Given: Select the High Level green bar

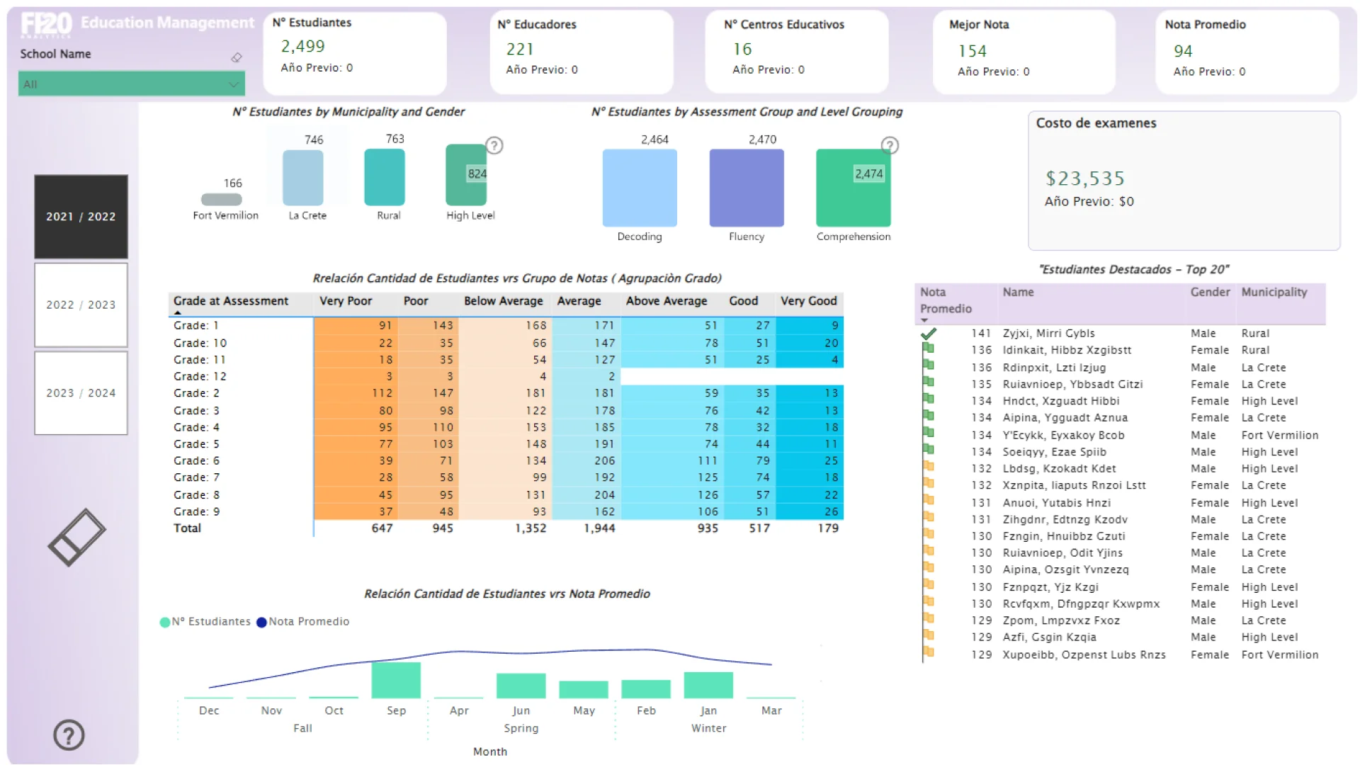Looking at the screenshot, I should click(466, 175).
